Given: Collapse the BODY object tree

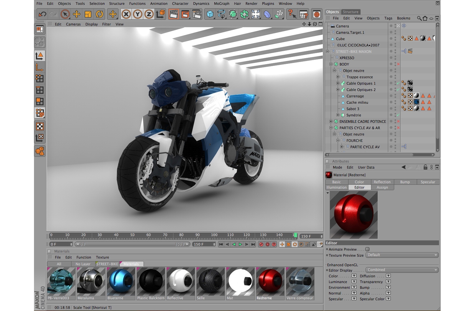Looking at the screenshot, I should point(331,64).
